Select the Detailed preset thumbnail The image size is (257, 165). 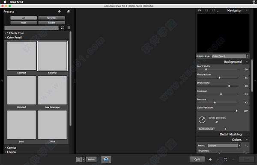[x=21, y=90]
